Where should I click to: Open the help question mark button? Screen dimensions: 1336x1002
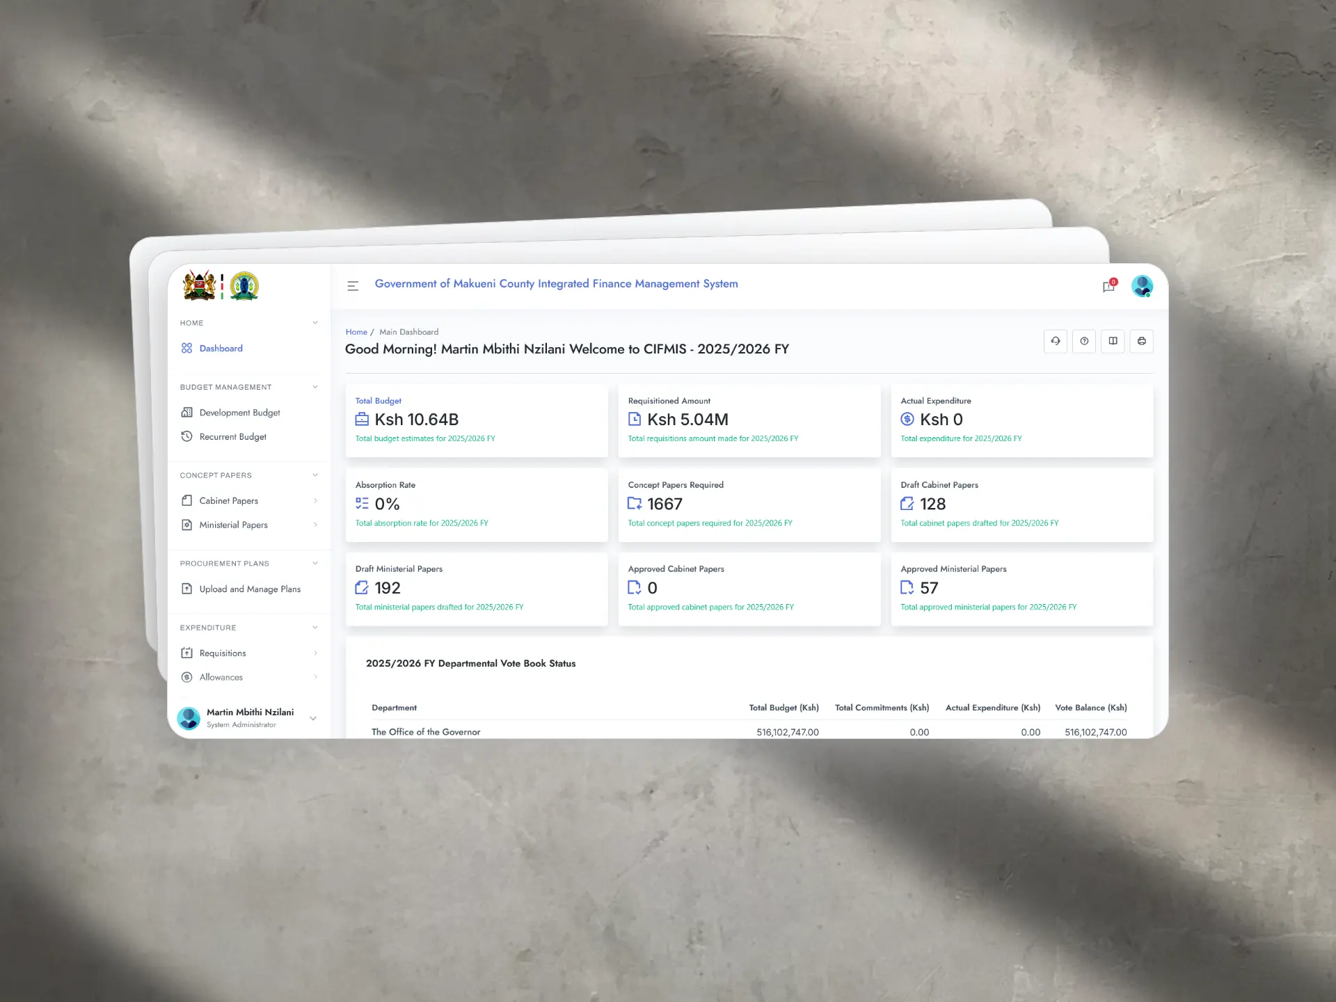coord(1083,341)
